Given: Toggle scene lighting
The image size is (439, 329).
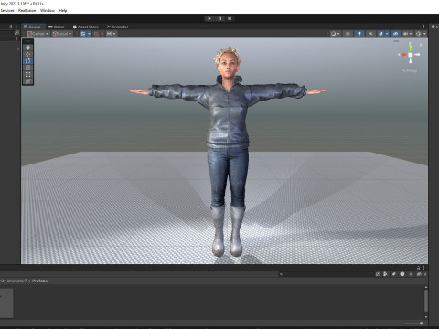Looking at the screenshot, I should (x=359, y=34).
